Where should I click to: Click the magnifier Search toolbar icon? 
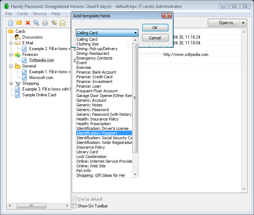click(x=36, y=23)
